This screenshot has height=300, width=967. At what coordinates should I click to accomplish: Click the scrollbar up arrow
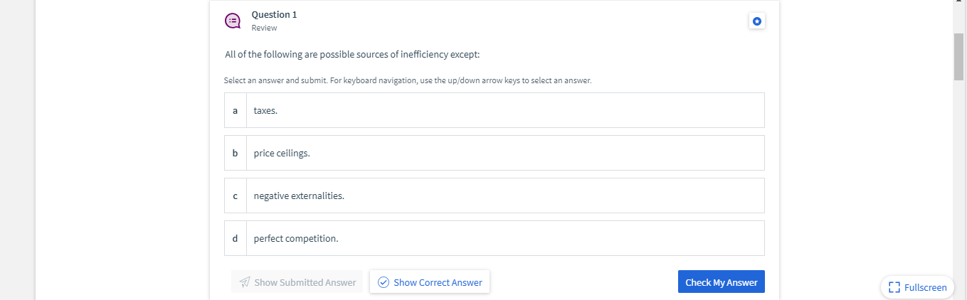(959, 4)
